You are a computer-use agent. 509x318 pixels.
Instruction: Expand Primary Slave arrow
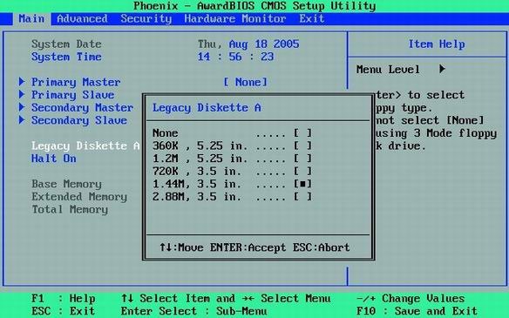point(22,94)
